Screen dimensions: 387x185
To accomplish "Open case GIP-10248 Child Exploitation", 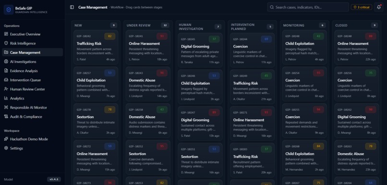I will coord(304,48).
